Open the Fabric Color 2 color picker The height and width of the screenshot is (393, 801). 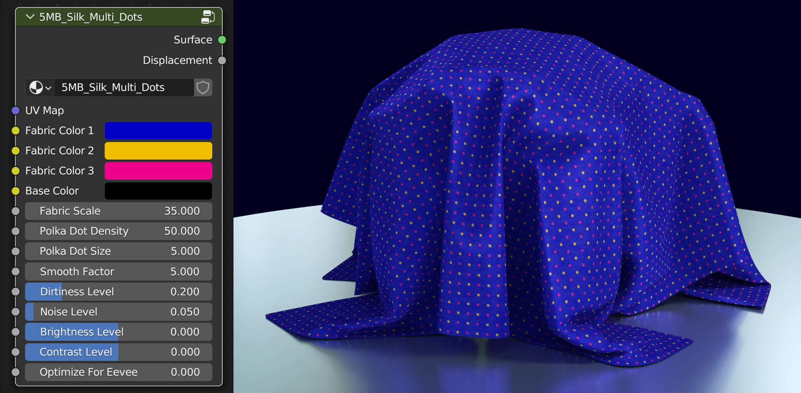point(158,150)
